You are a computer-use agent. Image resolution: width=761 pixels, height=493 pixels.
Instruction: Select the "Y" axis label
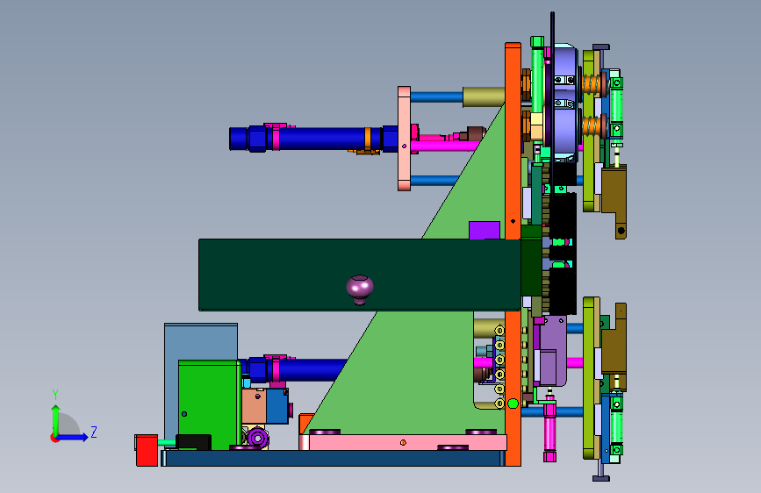pos(55,395)
